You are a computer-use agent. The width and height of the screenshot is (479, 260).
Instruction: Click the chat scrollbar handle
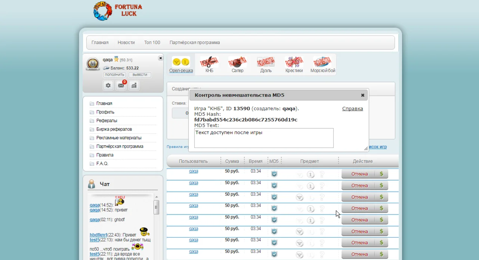(x=157, y=207)
